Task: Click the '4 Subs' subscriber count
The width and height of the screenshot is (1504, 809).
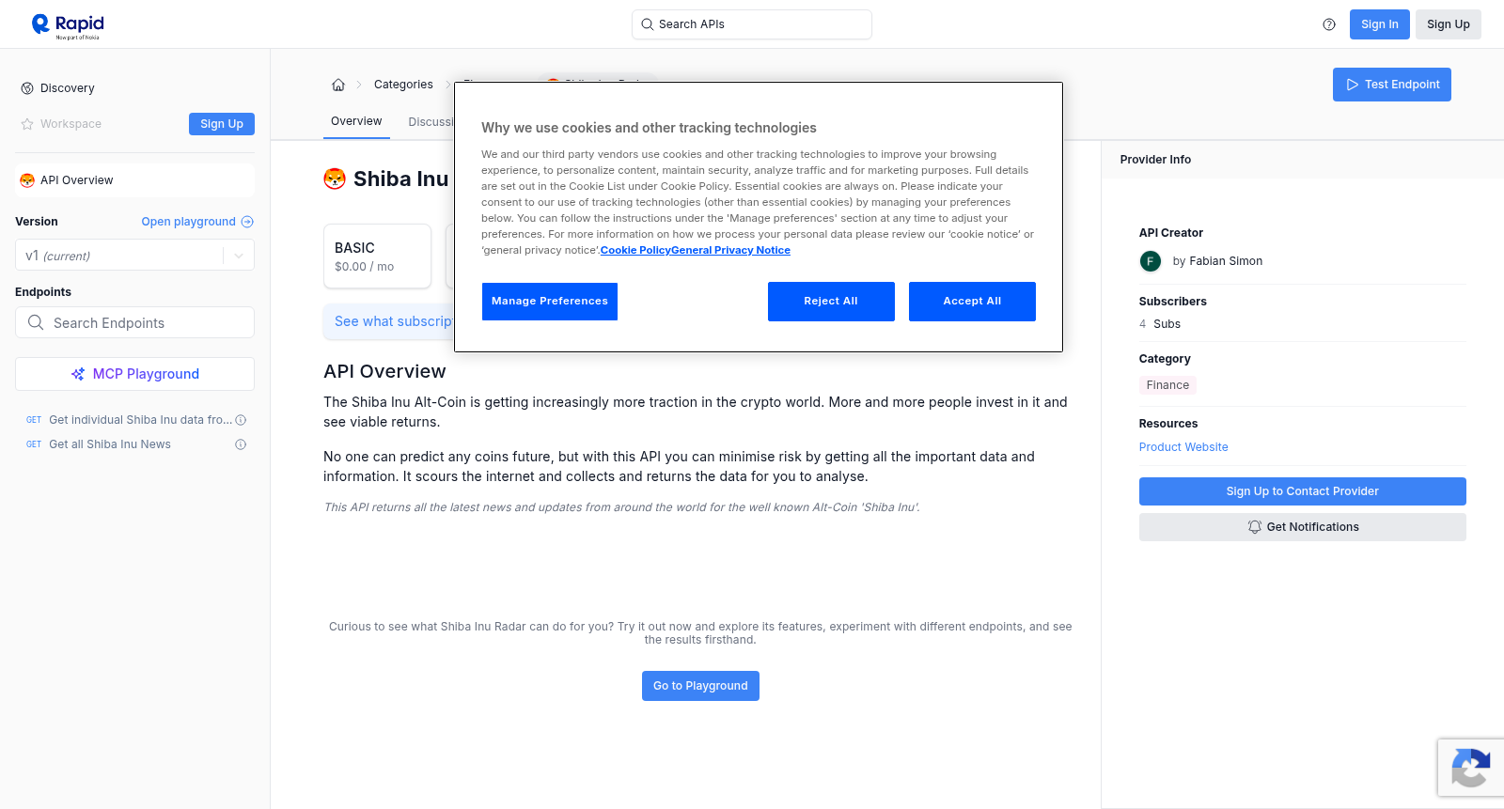Action: coord(1160,324)
